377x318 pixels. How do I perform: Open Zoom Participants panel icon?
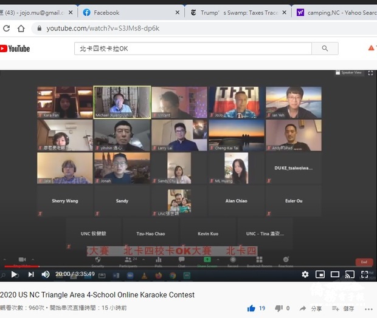[128, 260]
